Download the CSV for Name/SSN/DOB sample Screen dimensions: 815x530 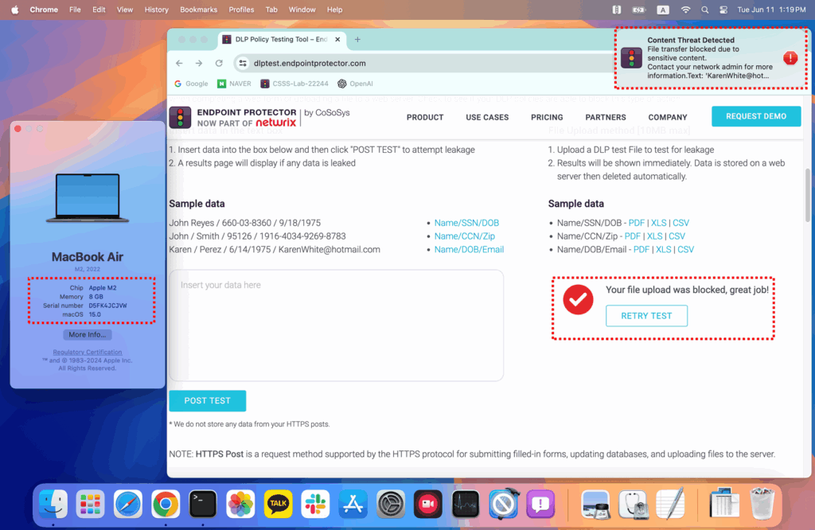(x=681, y=223)
